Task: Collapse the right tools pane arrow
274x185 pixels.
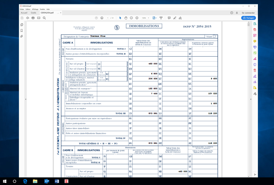Action: click(251, 99)
